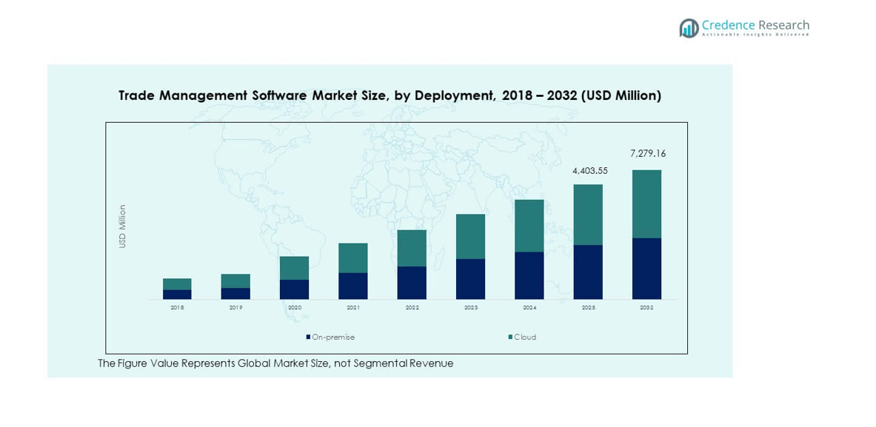Select the On-premise legend label

(x=333, y=337)
